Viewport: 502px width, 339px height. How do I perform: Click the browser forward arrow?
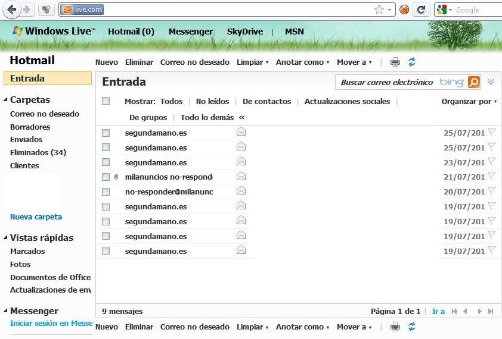coord(27,10)
